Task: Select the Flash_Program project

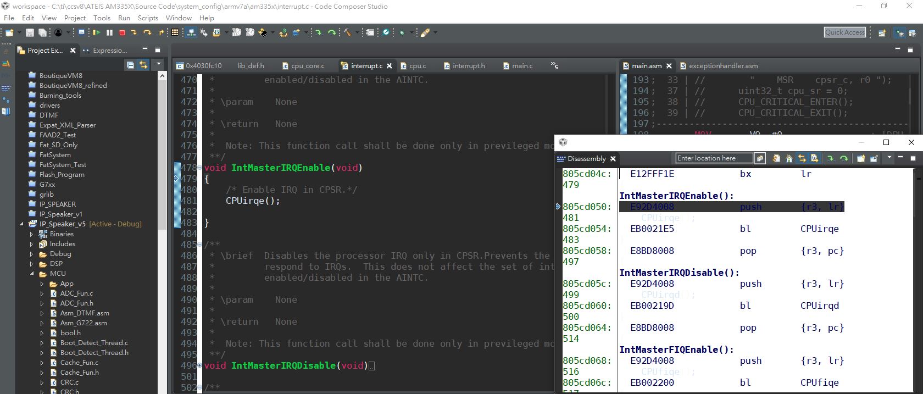Action: click(62, 175)
